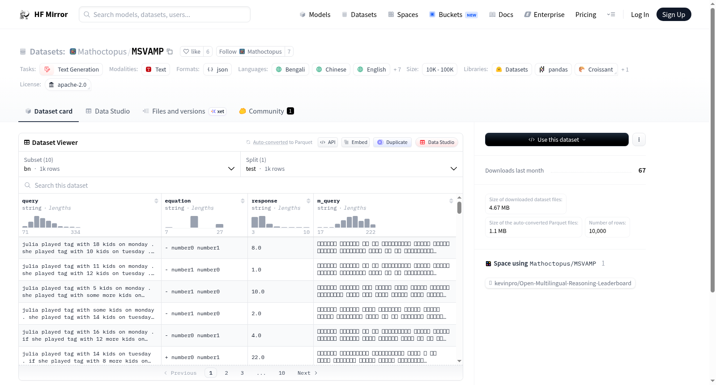The image size is (716, 385).
Task: Click the page vertical scrollbar
Action: 713,150
